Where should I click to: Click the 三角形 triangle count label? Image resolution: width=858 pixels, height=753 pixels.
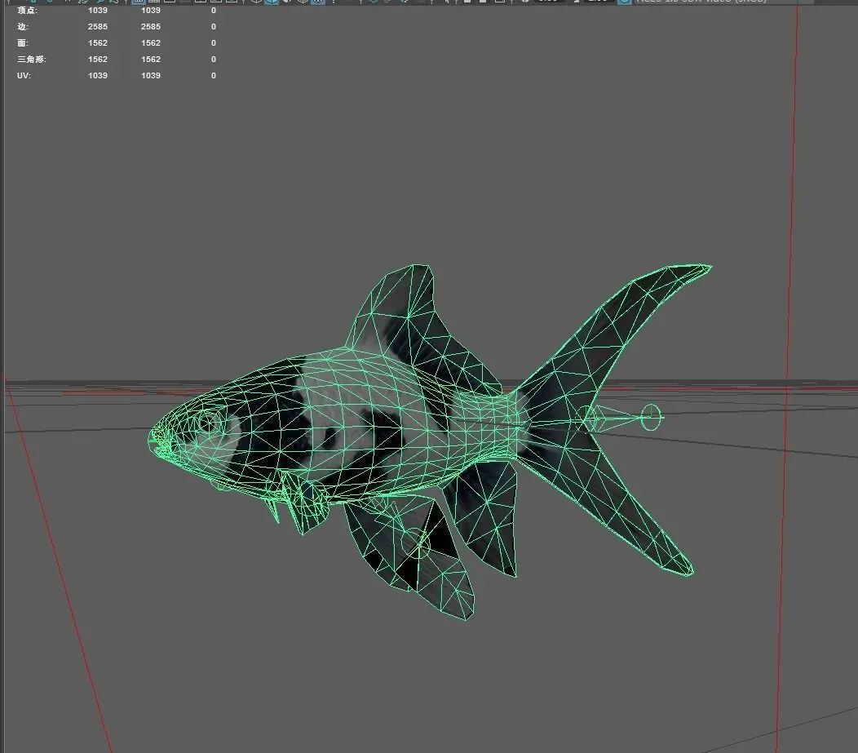point(31,59)
